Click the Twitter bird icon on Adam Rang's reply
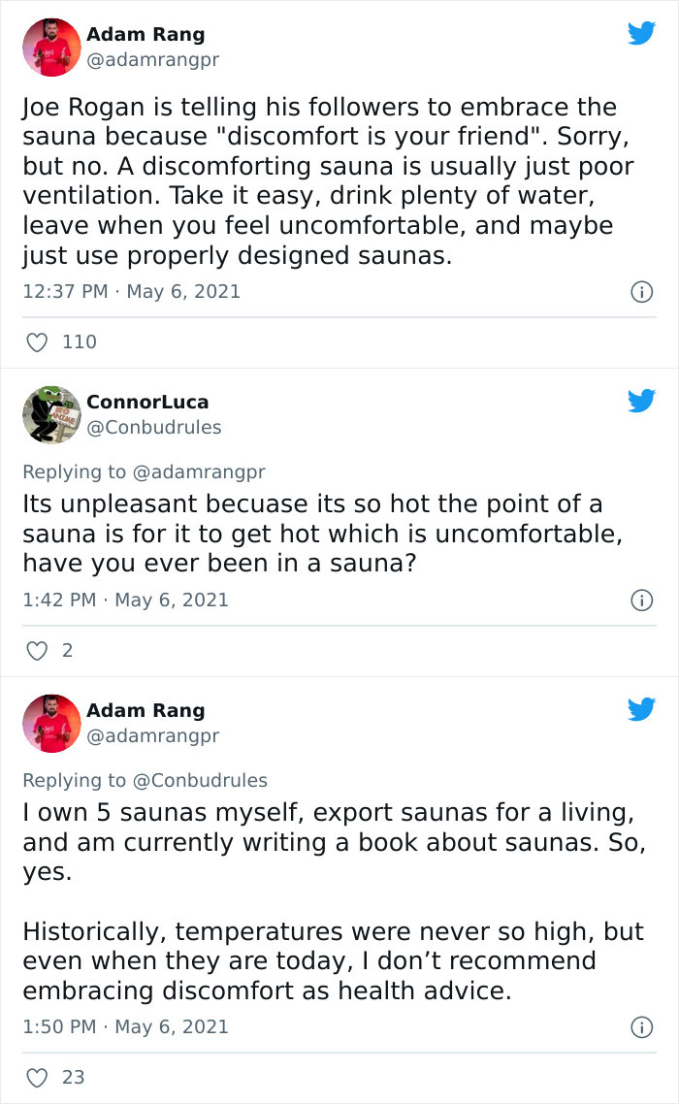 coord(641,709)
